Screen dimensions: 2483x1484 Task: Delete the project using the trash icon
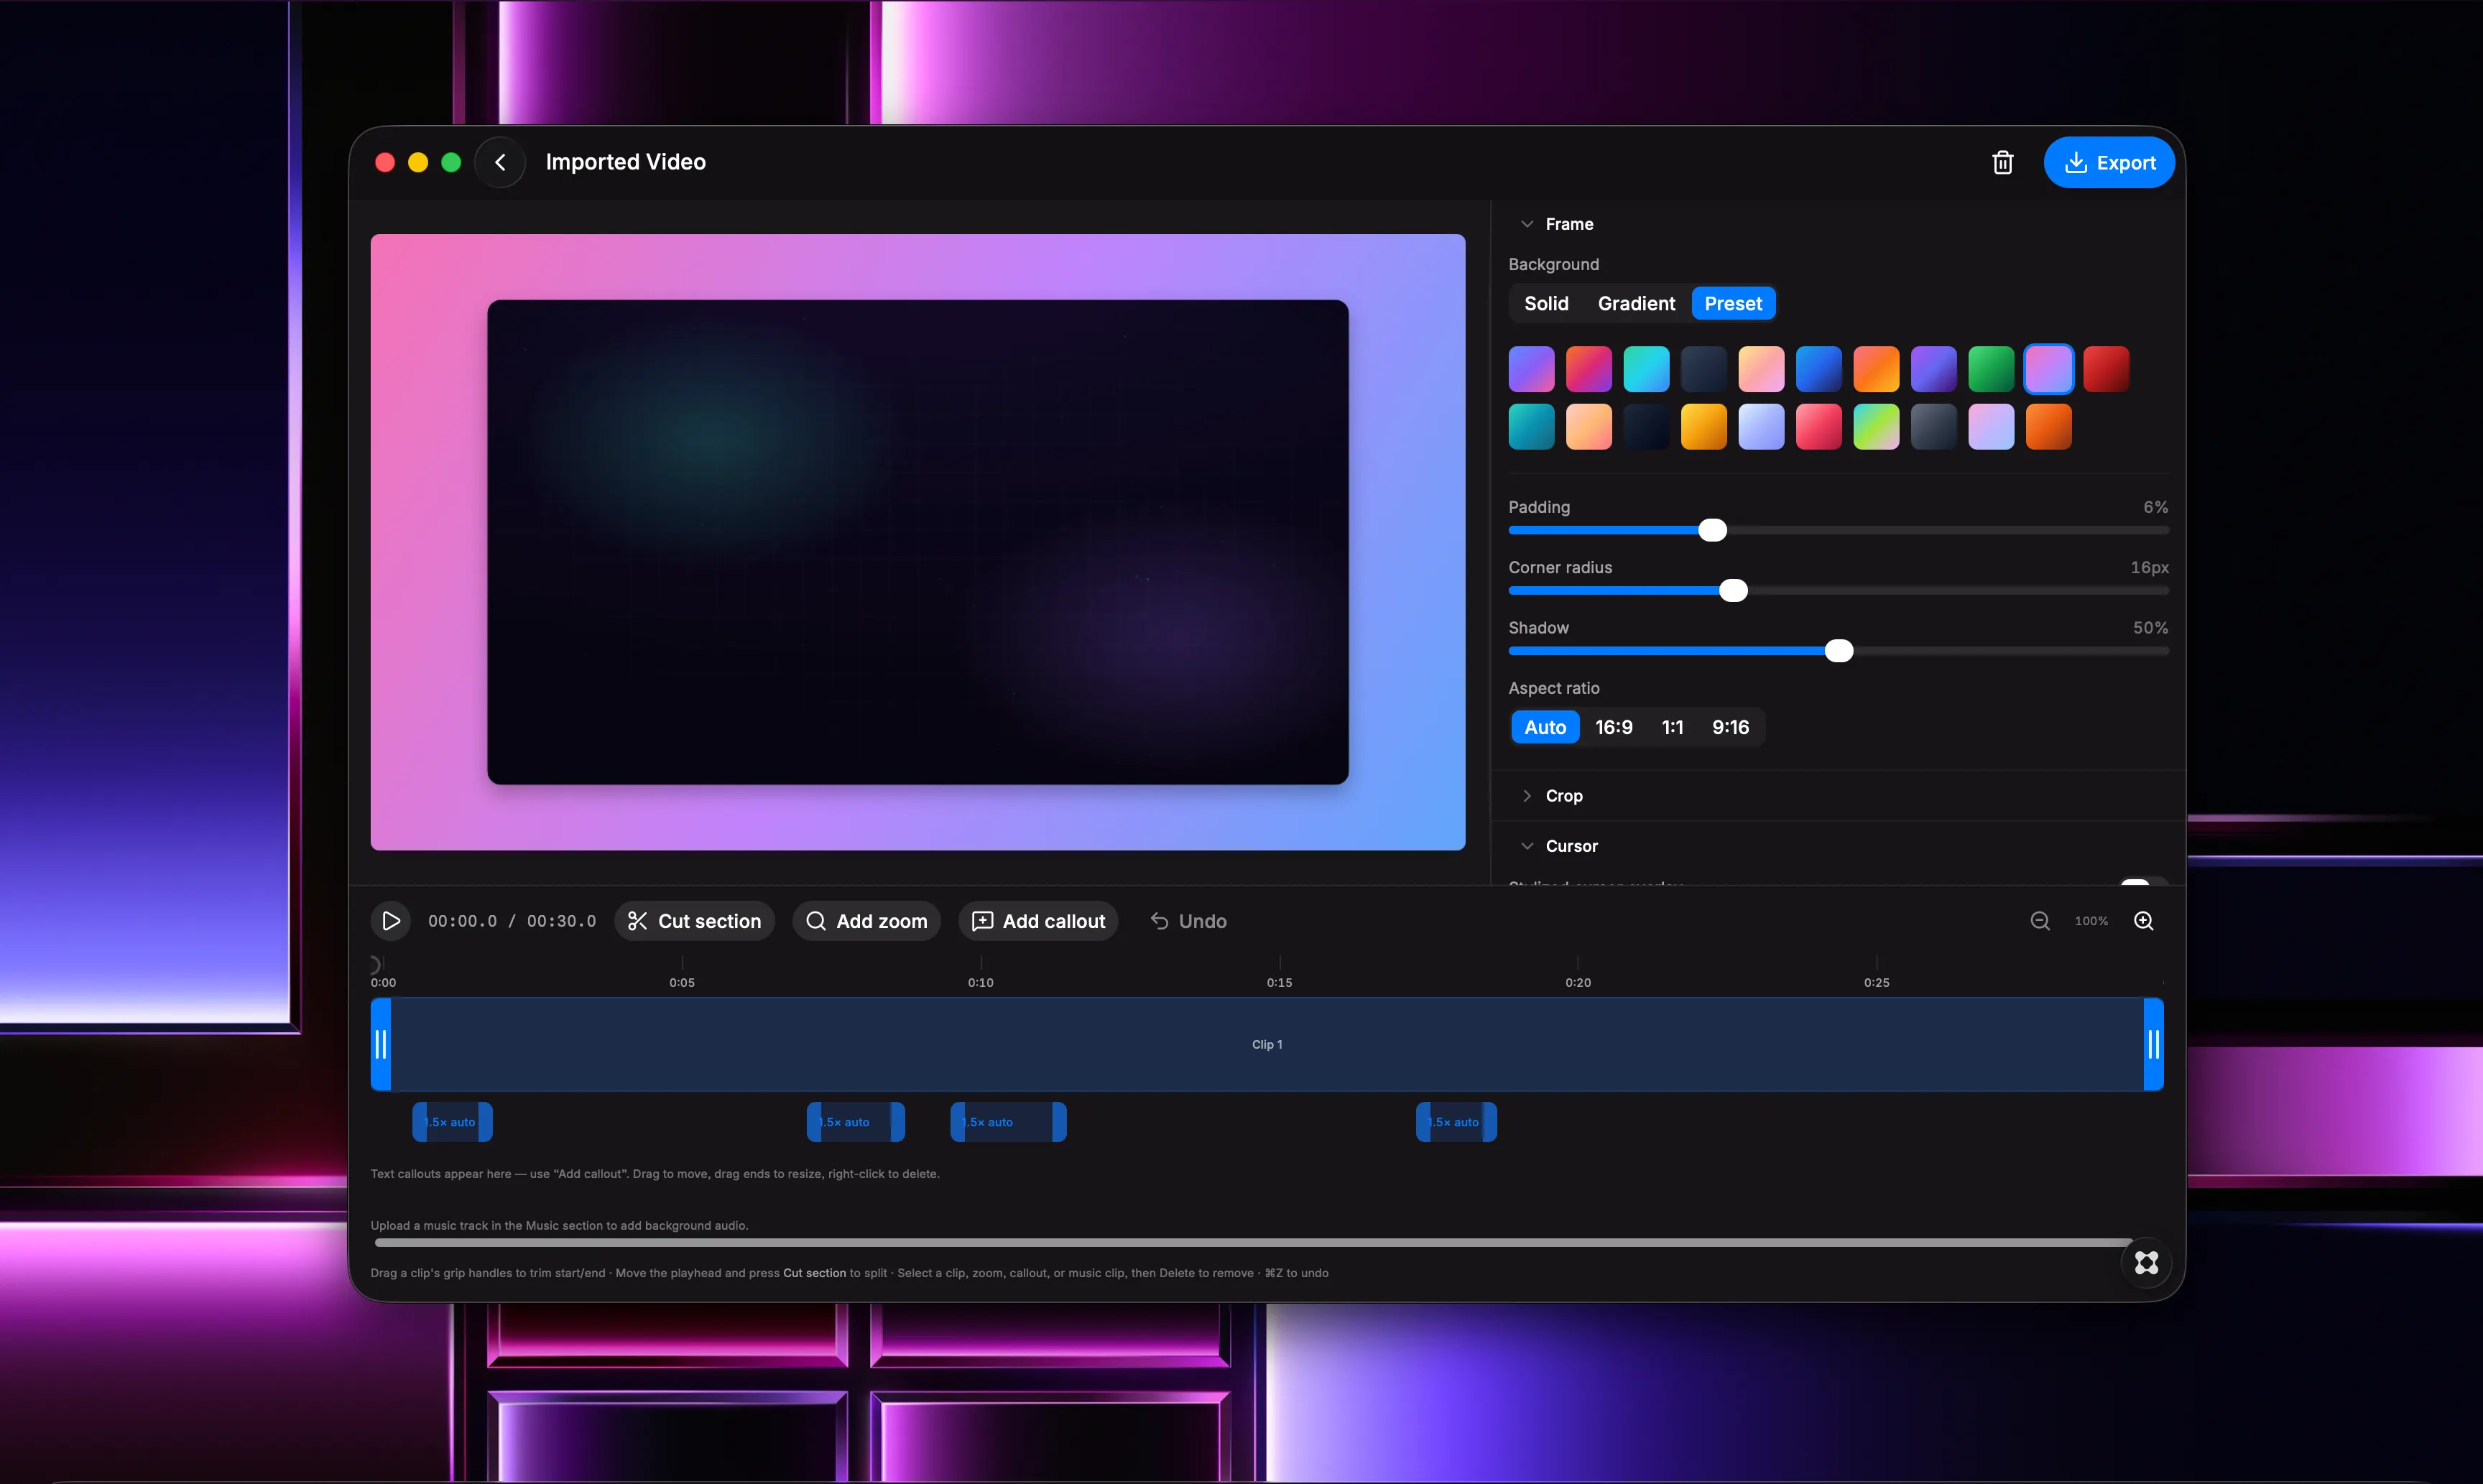click(2002, 163)
